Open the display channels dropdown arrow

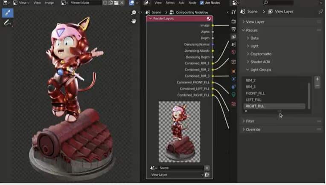coord(137,3)
